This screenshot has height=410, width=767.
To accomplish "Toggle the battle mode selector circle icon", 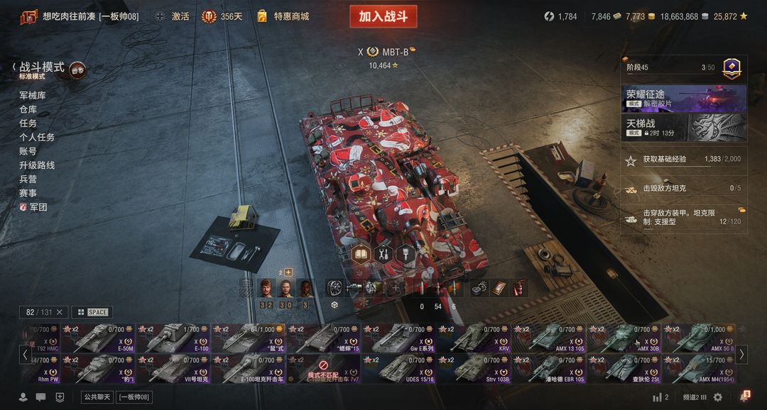I will 77,71.
